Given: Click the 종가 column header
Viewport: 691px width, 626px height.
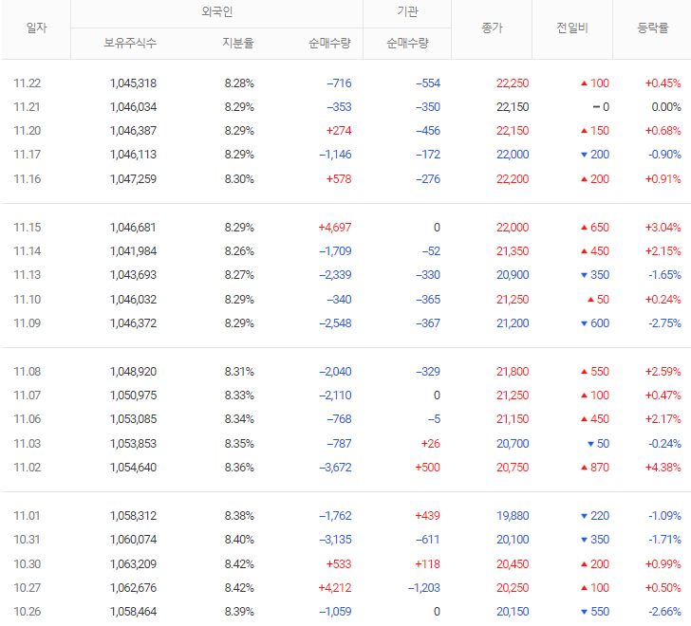Looking at the screenshot, I should coord(492,28).
